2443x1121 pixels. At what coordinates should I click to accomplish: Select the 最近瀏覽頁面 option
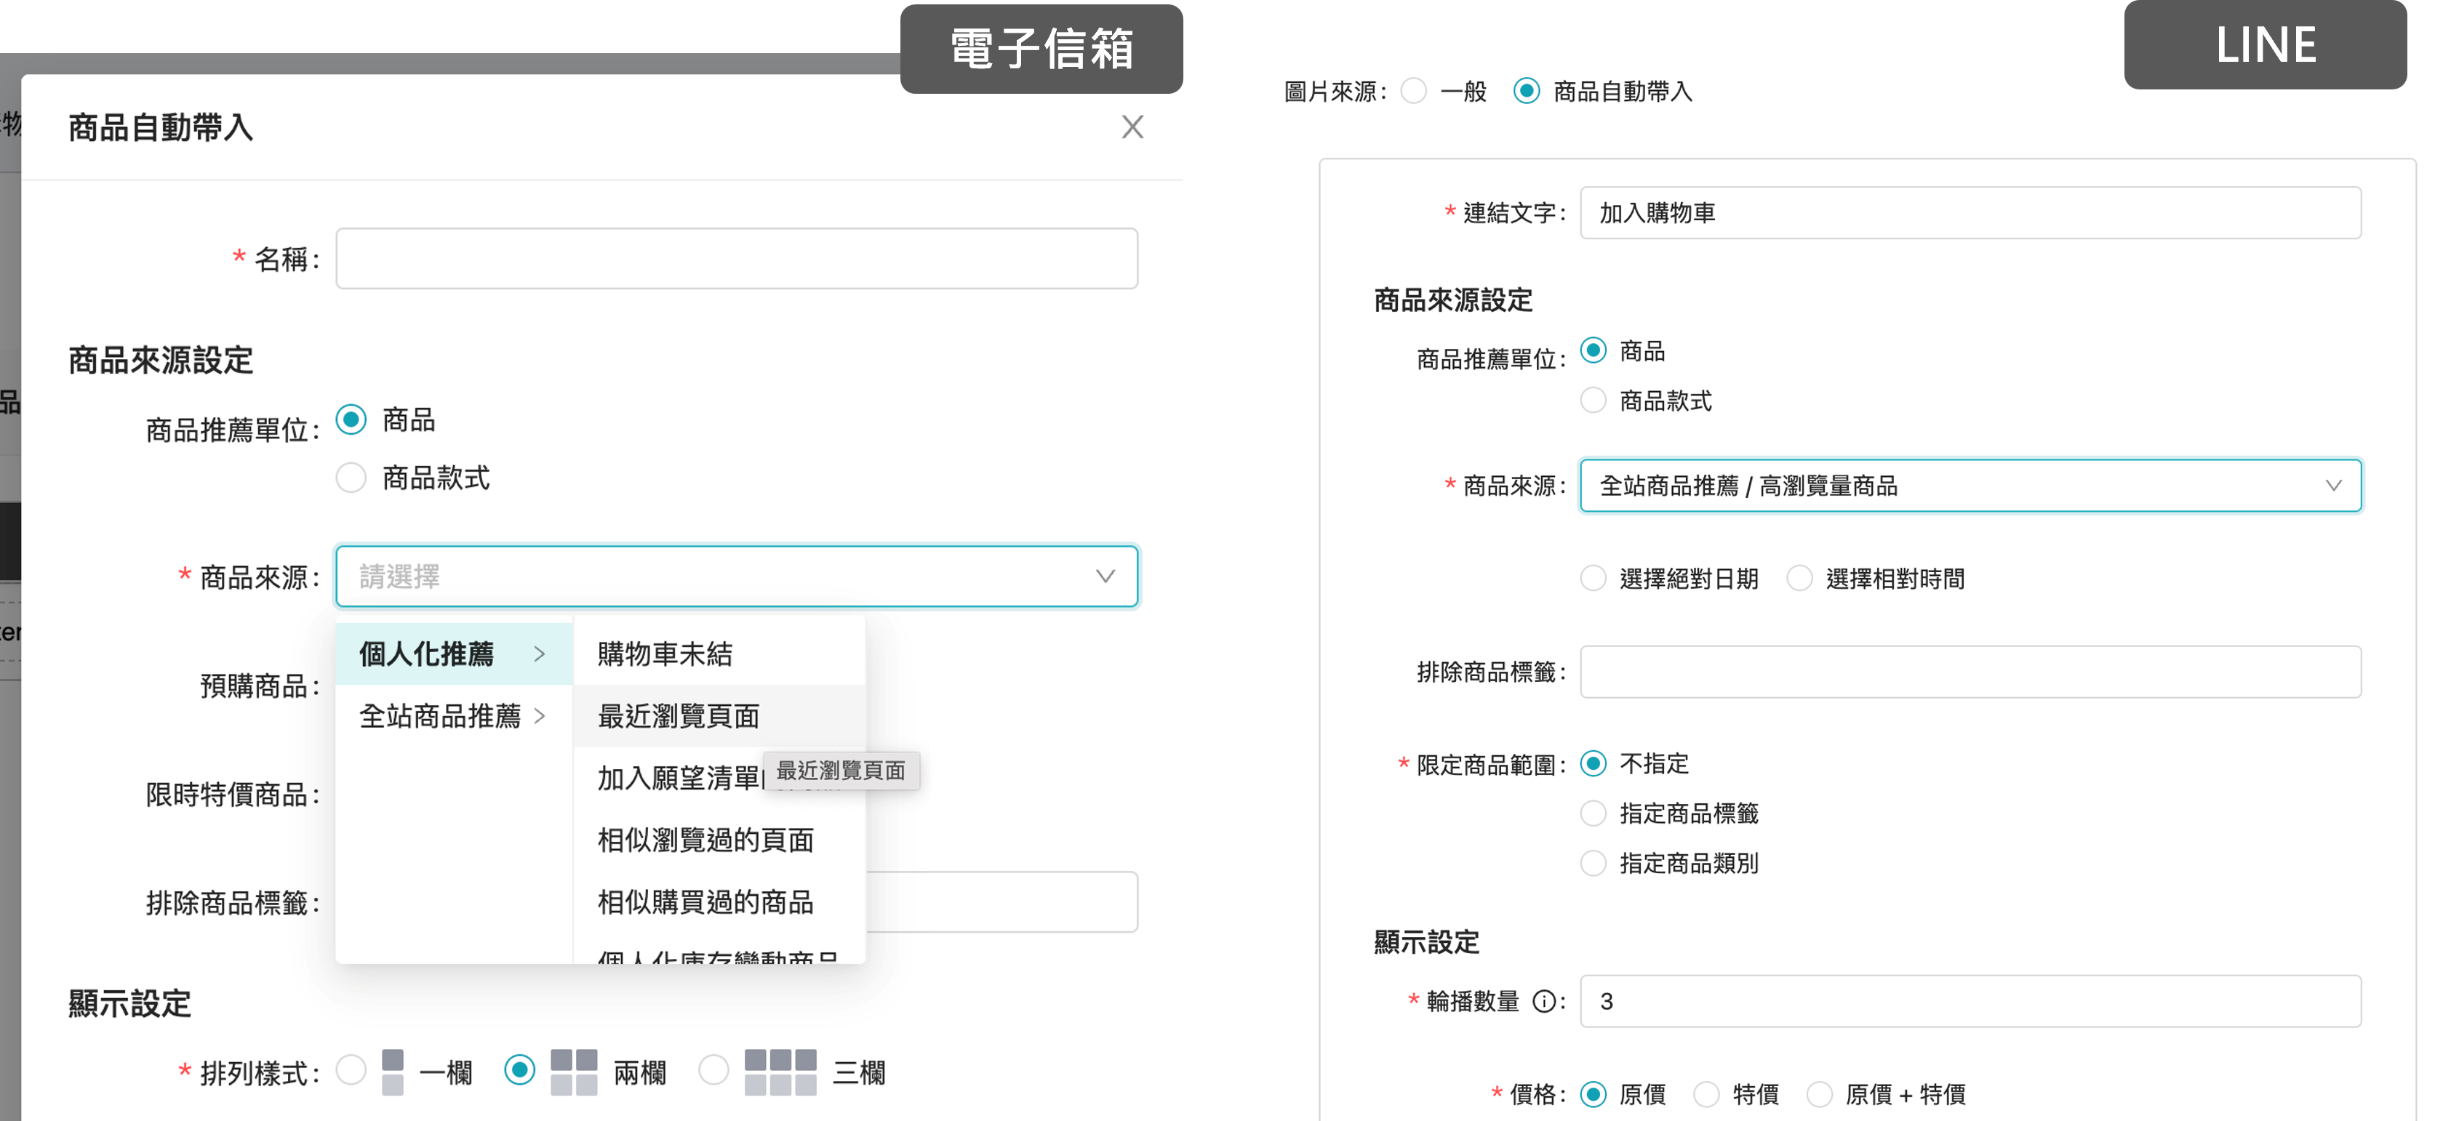click(x=677, y=716)
